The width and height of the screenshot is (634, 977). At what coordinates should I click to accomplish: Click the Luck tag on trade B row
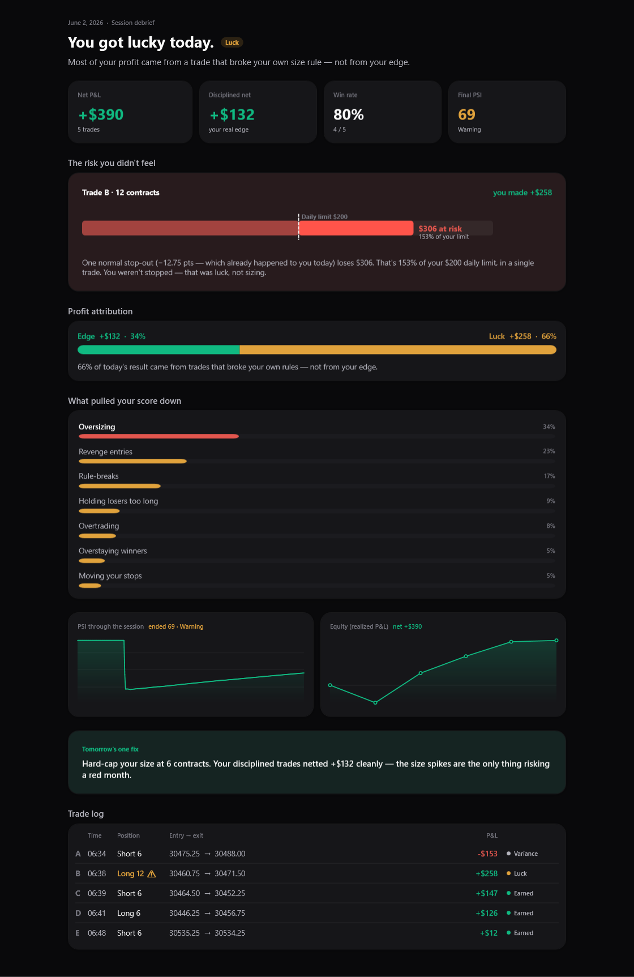pyautogui.click(x=517, y=874)
